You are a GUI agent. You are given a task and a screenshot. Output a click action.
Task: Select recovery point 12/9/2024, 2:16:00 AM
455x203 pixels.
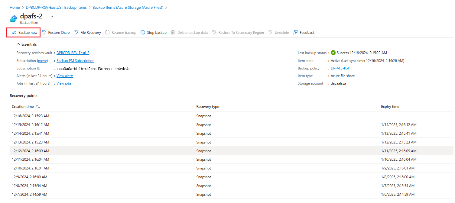click(x=232, y=177)
